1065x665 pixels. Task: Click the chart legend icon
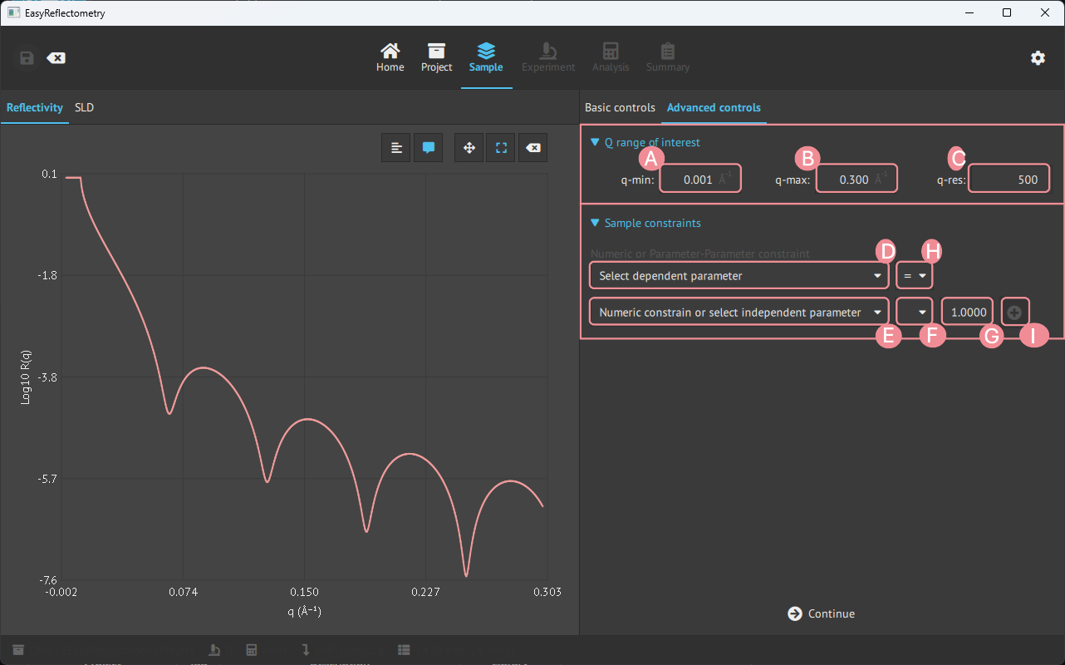coord(396,148)
